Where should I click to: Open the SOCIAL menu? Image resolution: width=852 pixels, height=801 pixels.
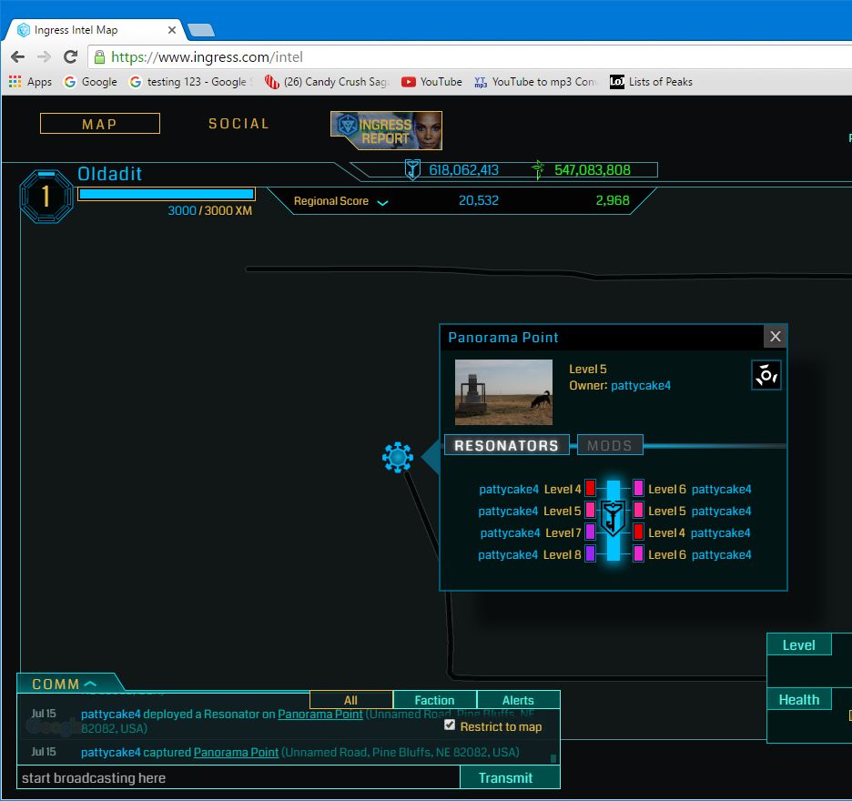coord(238,124)
